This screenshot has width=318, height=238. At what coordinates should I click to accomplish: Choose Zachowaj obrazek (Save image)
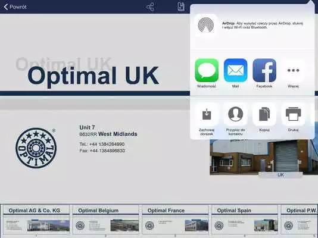point(207,114)
